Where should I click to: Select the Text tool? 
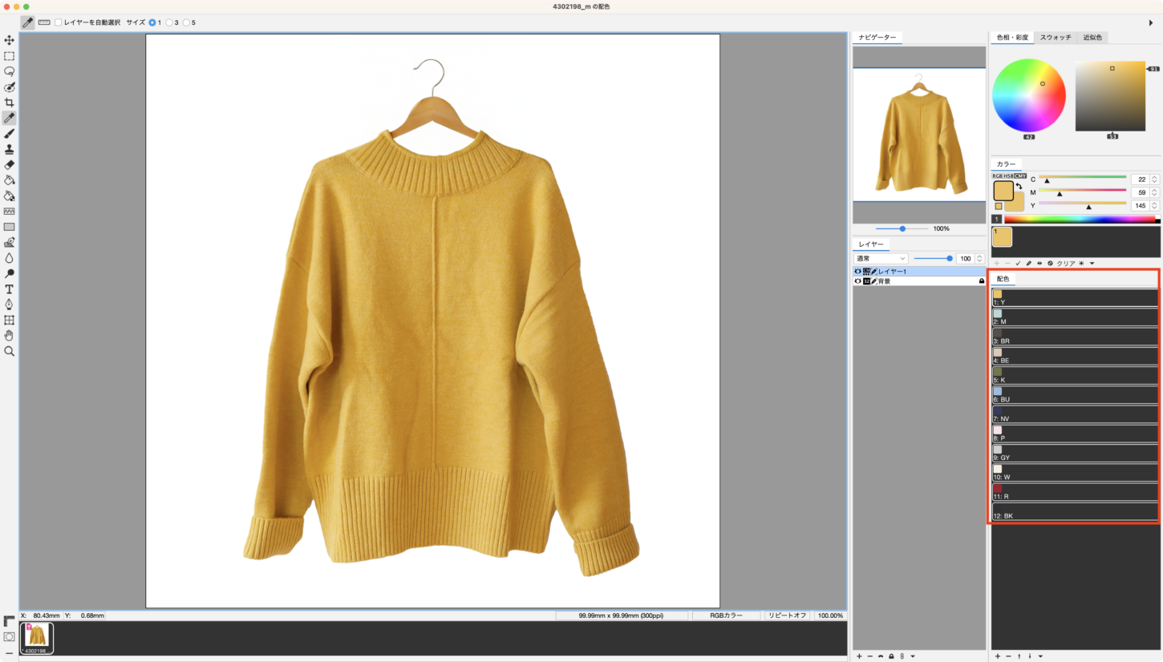[x=9, y=289]
